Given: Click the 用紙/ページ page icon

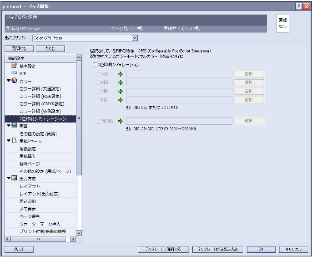Looking at the screenshot, I should [x=14, y=141].
